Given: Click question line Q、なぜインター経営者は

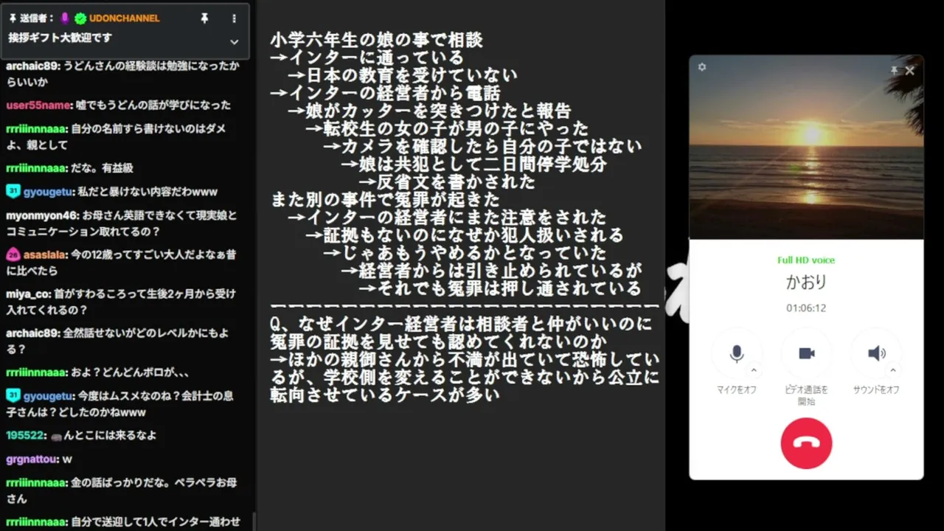Looking at the screenshot, I should 461,324.
